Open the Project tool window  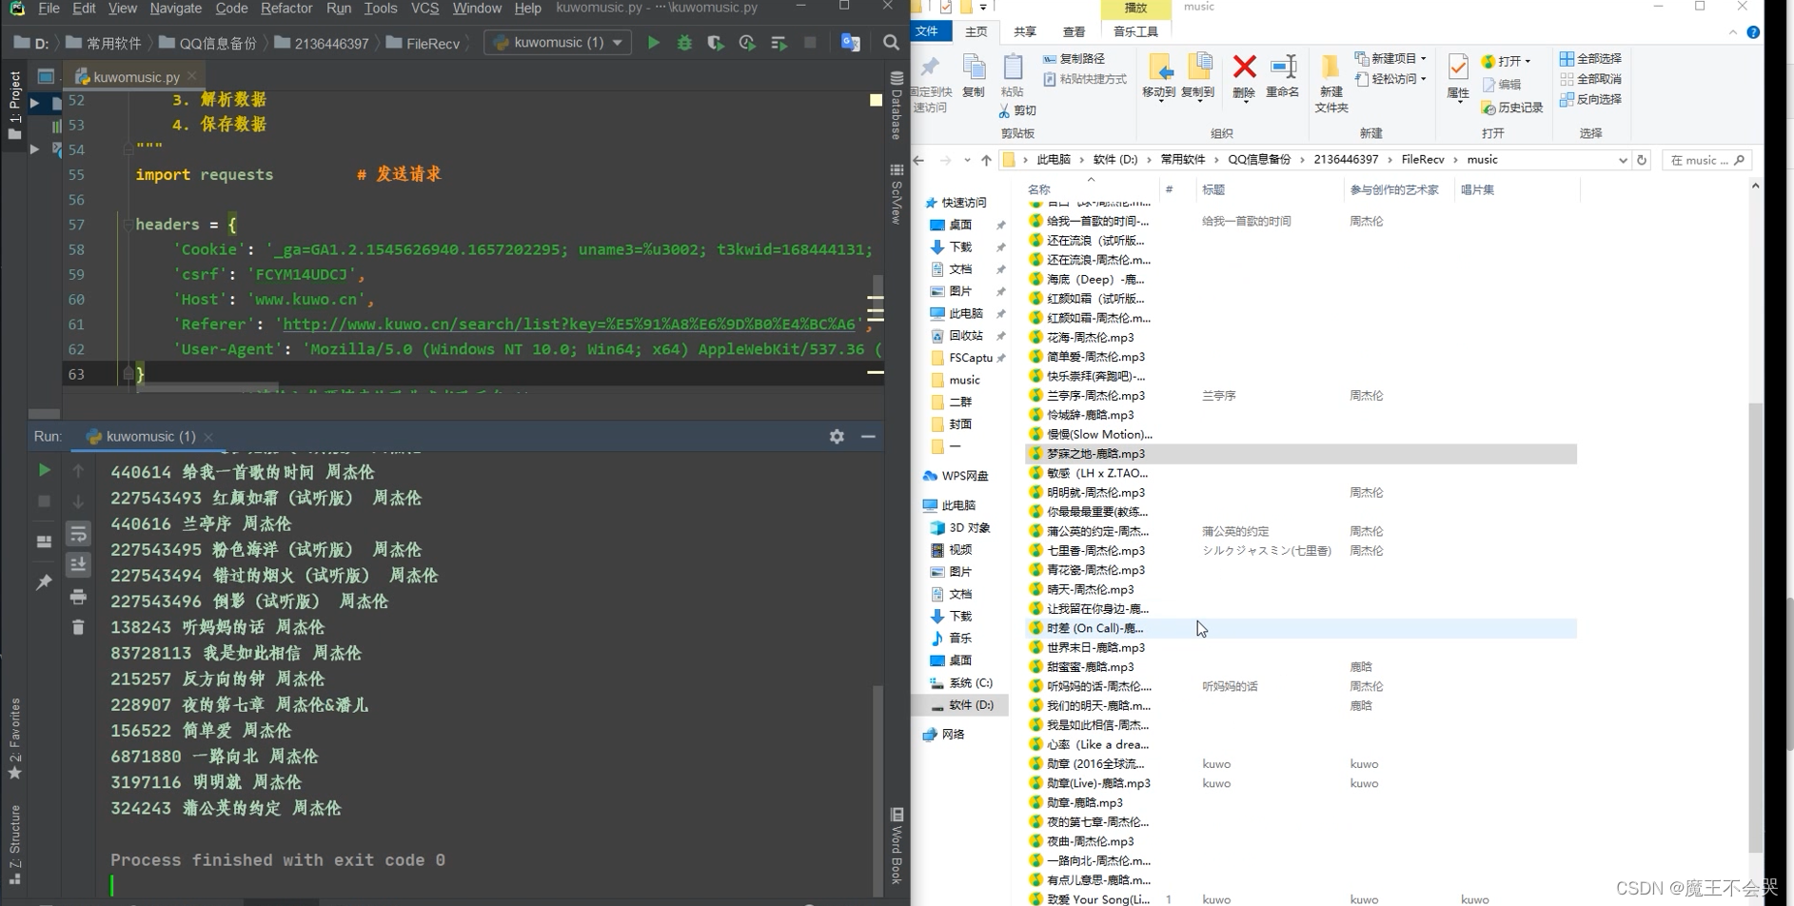[x=14, y=105]
